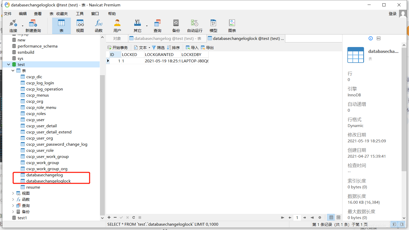The height and width of the screenshot is (230, 409).
Task: Click the left tree vertical scrollbar
Action: coord(102,145)
